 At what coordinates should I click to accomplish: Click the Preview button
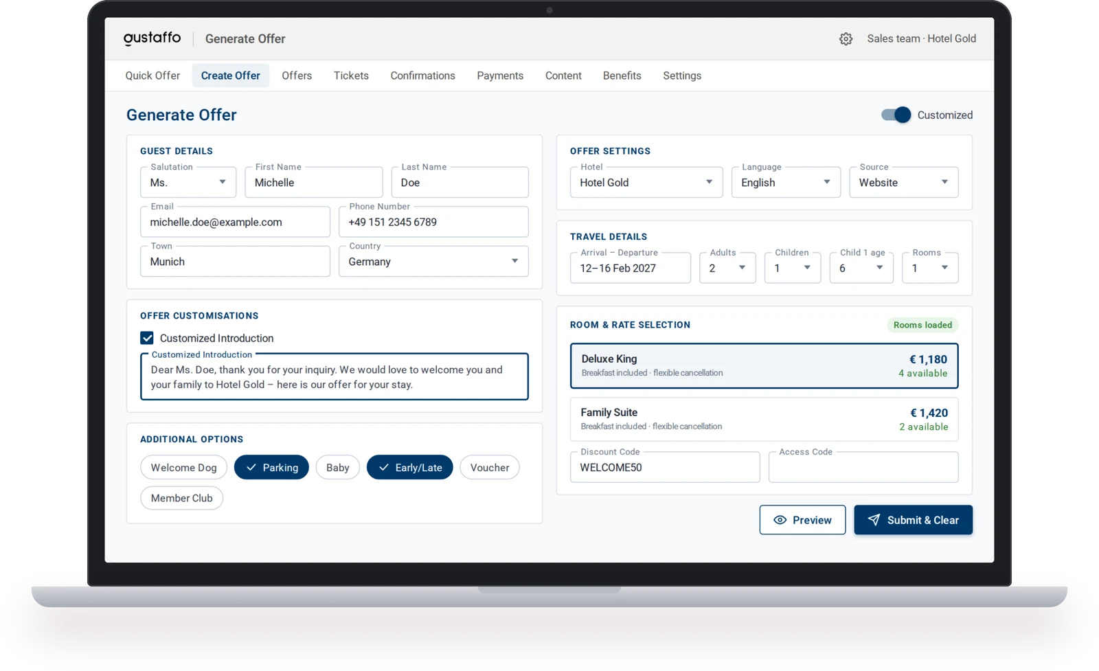click(x=802, y=520)
